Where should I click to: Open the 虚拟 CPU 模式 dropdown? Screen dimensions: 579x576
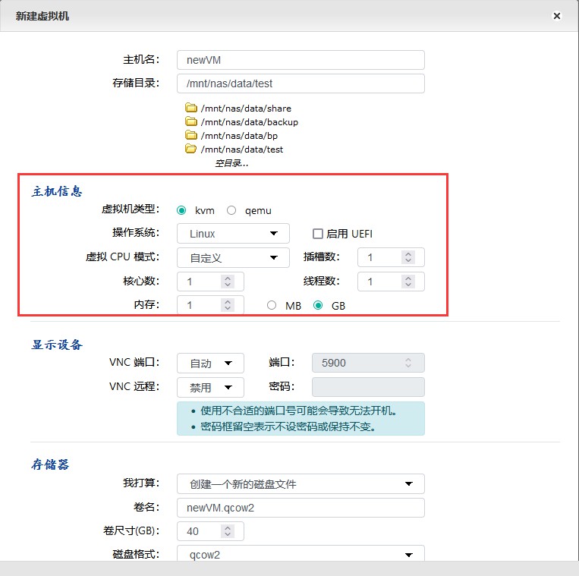pyautogui.click(x=233, y=258)
